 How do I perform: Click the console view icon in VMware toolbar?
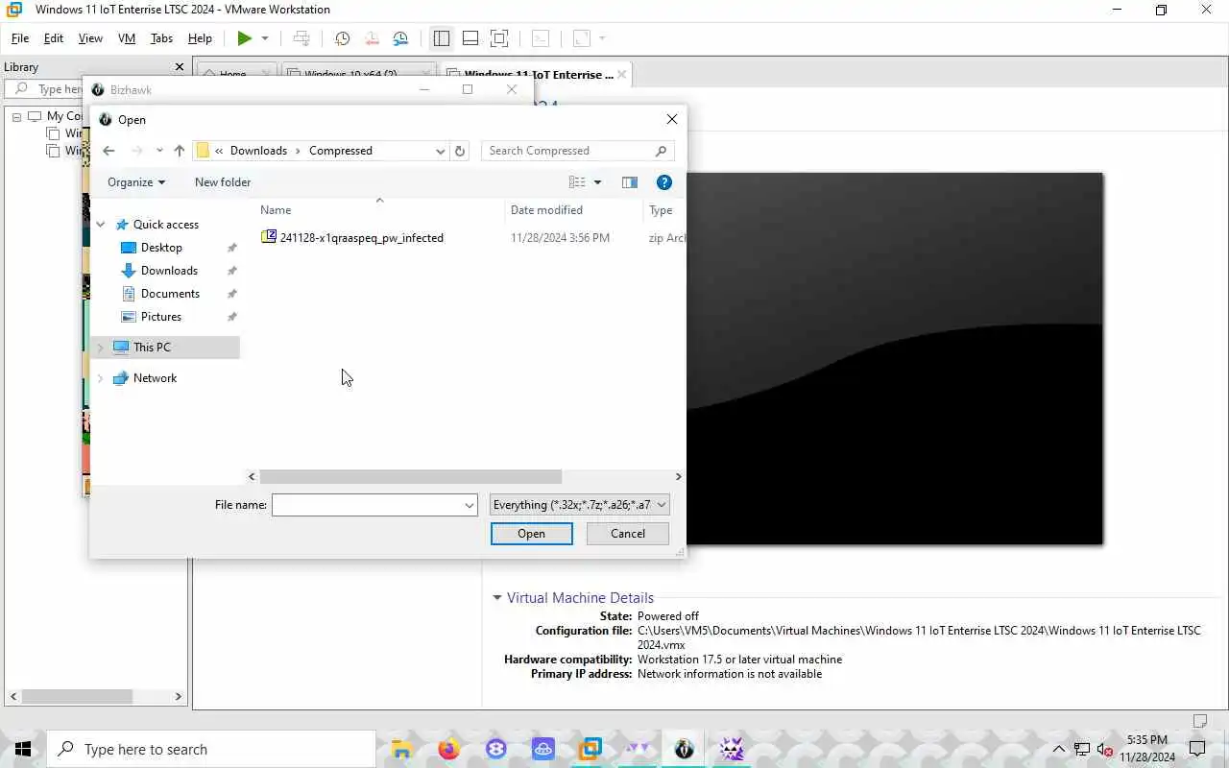coord(542,38)
